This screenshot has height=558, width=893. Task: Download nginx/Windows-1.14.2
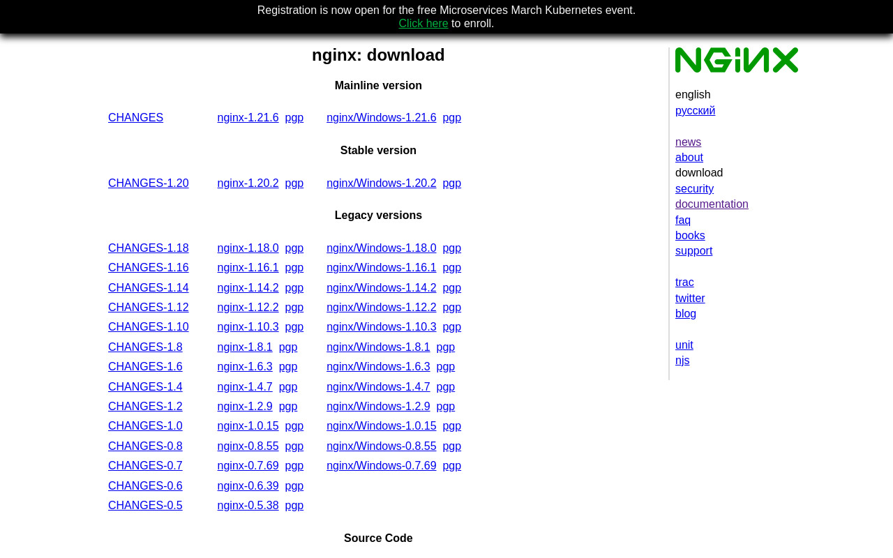[382, 288]
